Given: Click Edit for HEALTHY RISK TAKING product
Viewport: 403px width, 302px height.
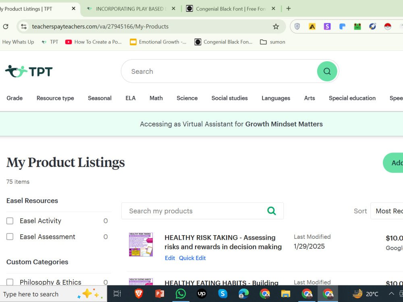Looking at the screenshot, I should point(170,258).
